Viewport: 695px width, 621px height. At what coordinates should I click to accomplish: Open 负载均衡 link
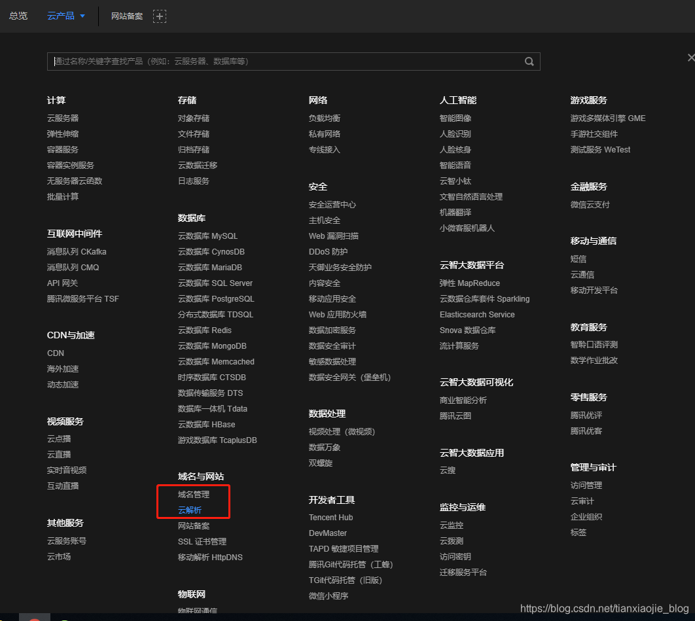[325, 118]
